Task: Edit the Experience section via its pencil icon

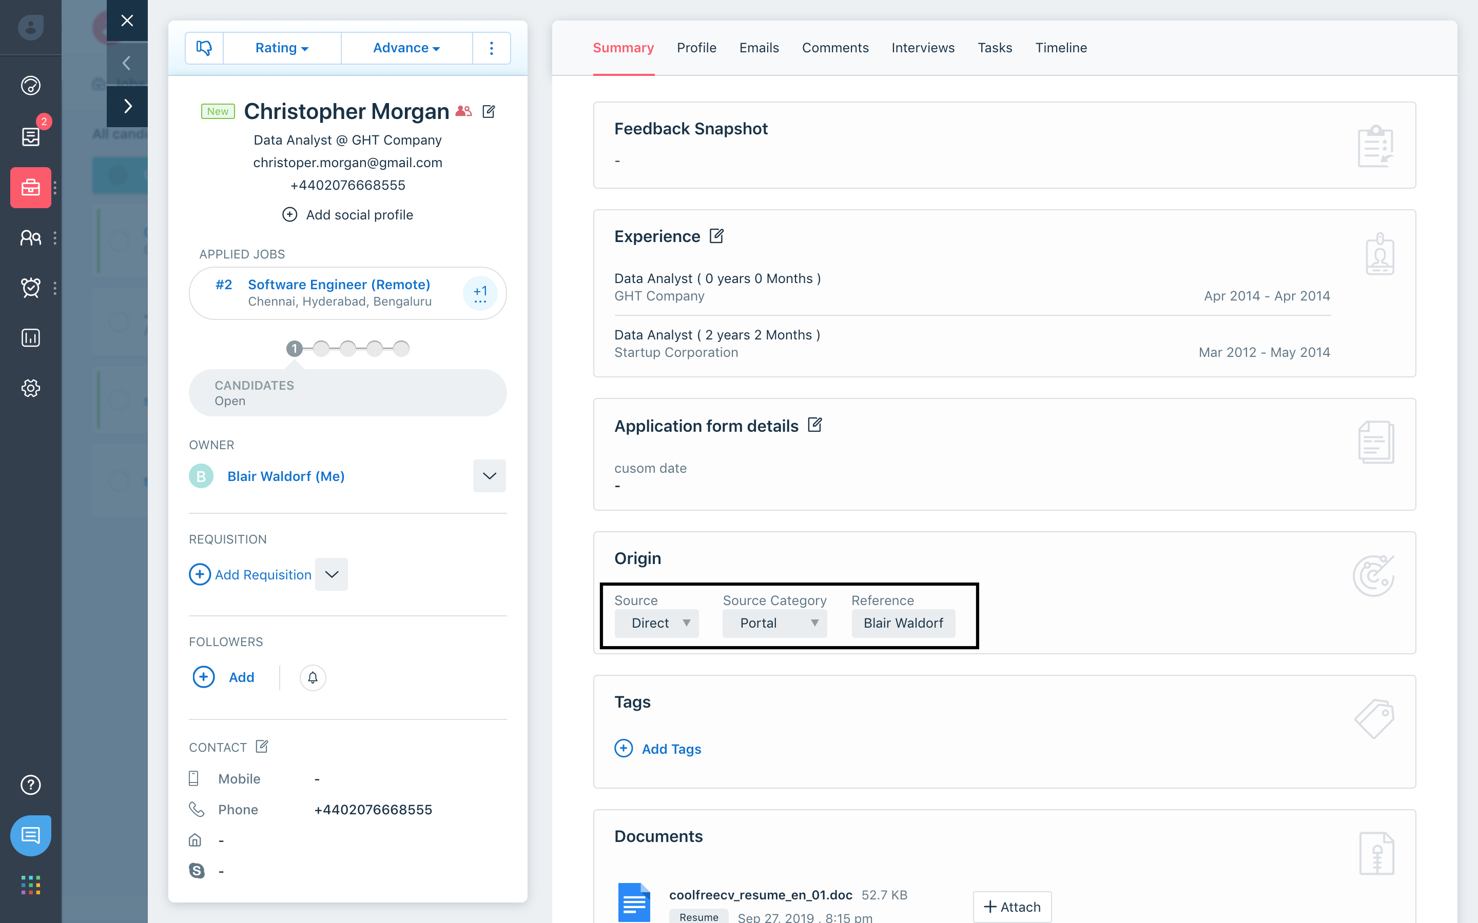Action: click(716, 236)
